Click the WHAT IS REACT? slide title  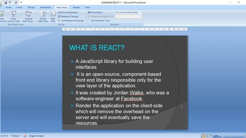coord(97,48)
